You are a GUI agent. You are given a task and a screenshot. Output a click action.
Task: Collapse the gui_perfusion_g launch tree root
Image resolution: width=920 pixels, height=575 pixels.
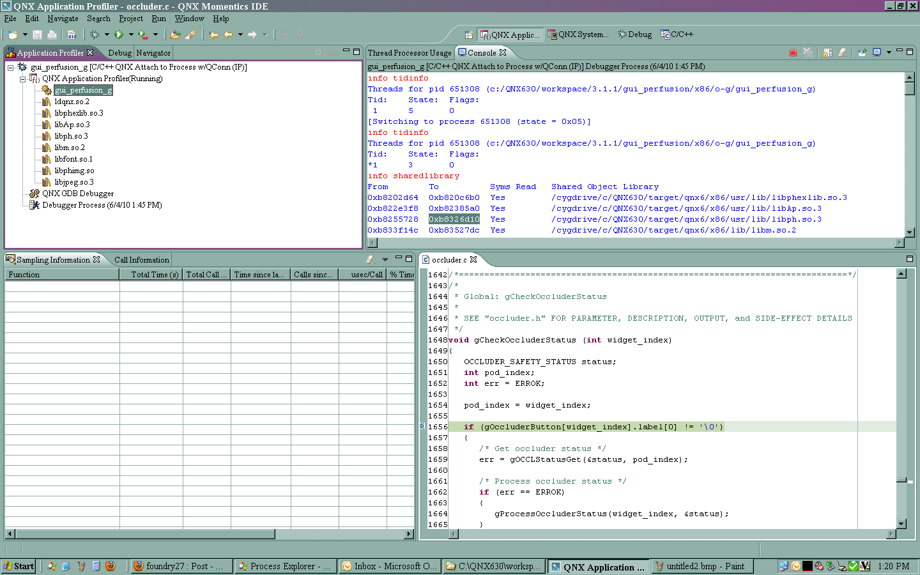tap(10, 68)
